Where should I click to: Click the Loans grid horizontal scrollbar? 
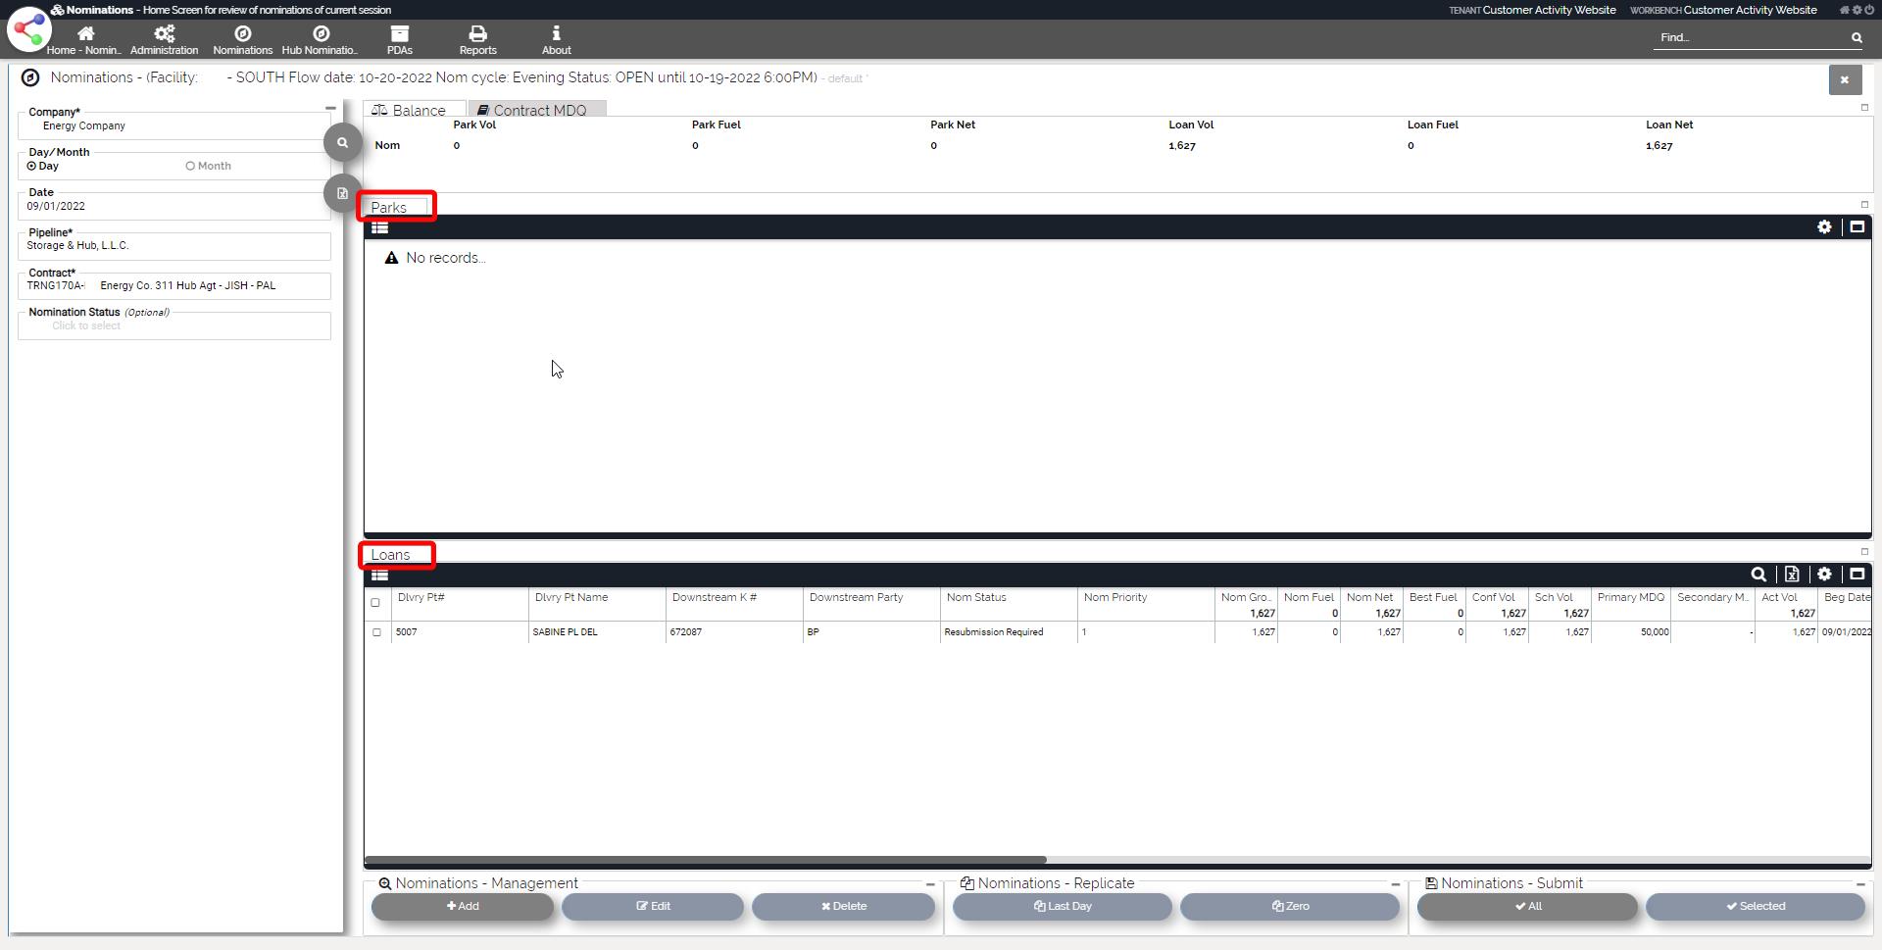click(706, 861)
